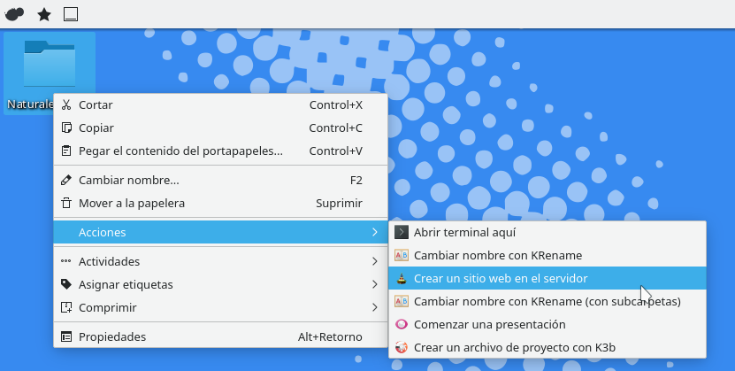Image resolution: width=735 pixels, height=371 pixels.
Task: Click the Propiedades list icon
Action: [65, 336]
